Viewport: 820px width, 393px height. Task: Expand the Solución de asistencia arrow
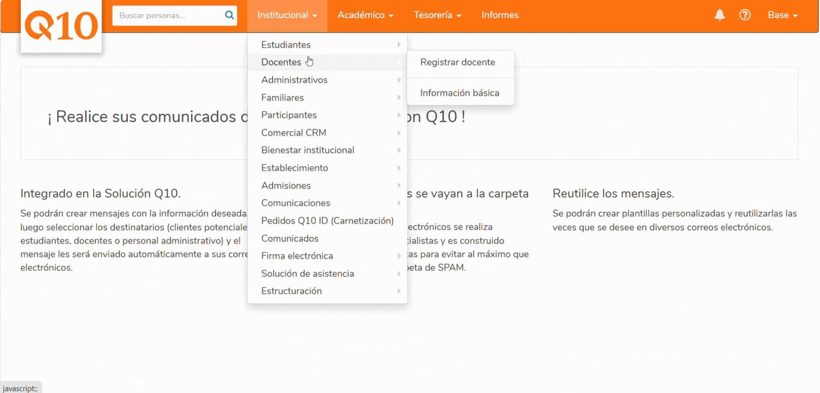(x=399, y=274)
